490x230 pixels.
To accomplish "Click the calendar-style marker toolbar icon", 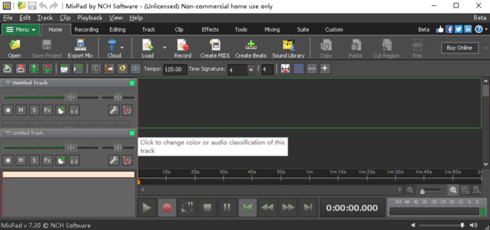I will tap(65, 69).
